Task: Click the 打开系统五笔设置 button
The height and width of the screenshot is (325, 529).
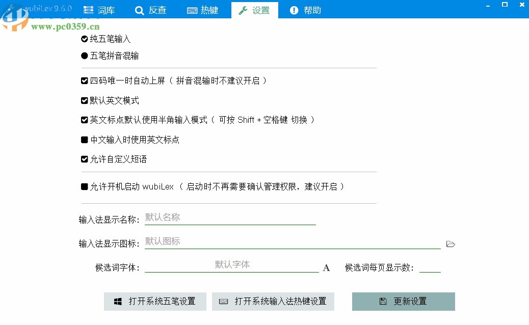Action: coord(155,301)
